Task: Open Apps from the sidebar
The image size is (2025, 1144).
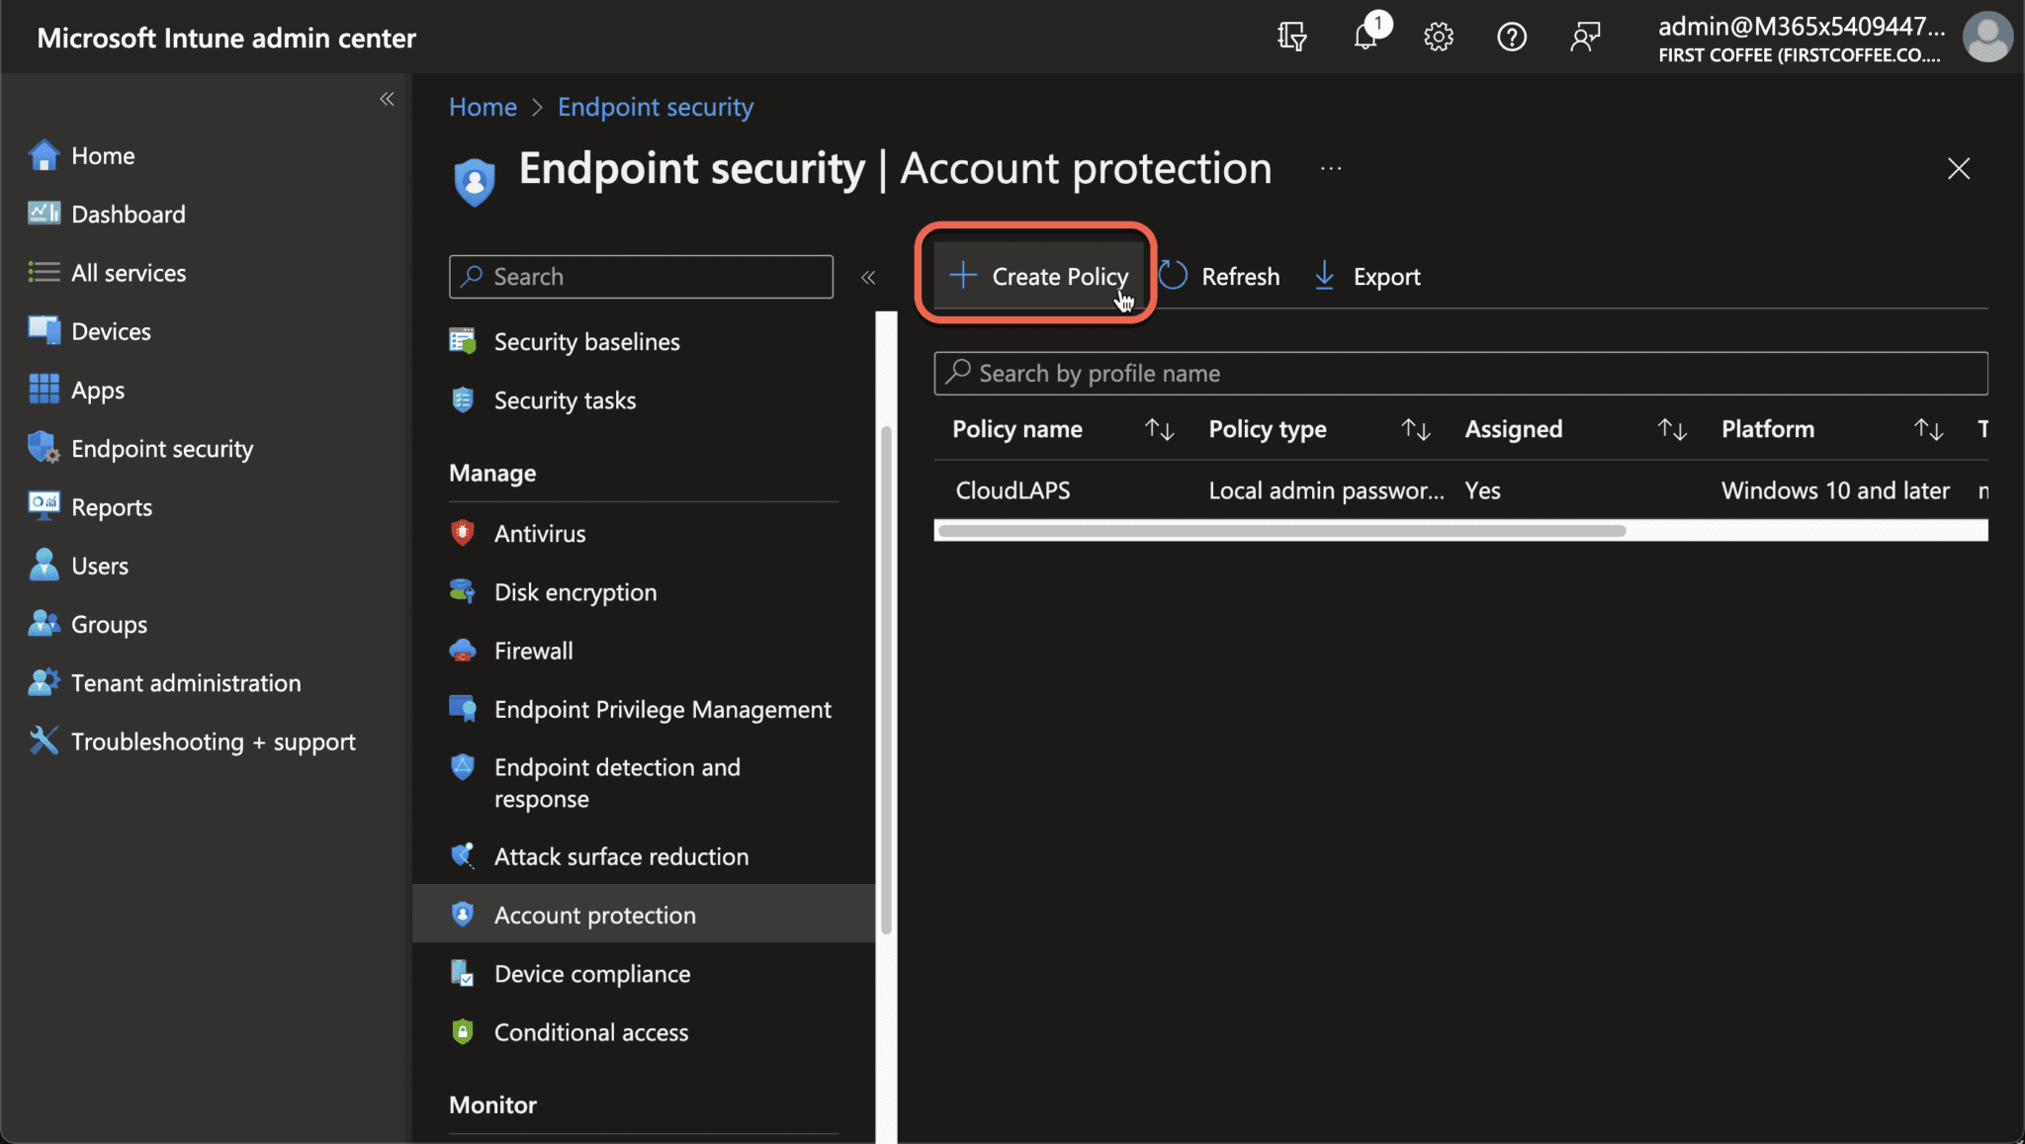Action: (x=97, y=389)
